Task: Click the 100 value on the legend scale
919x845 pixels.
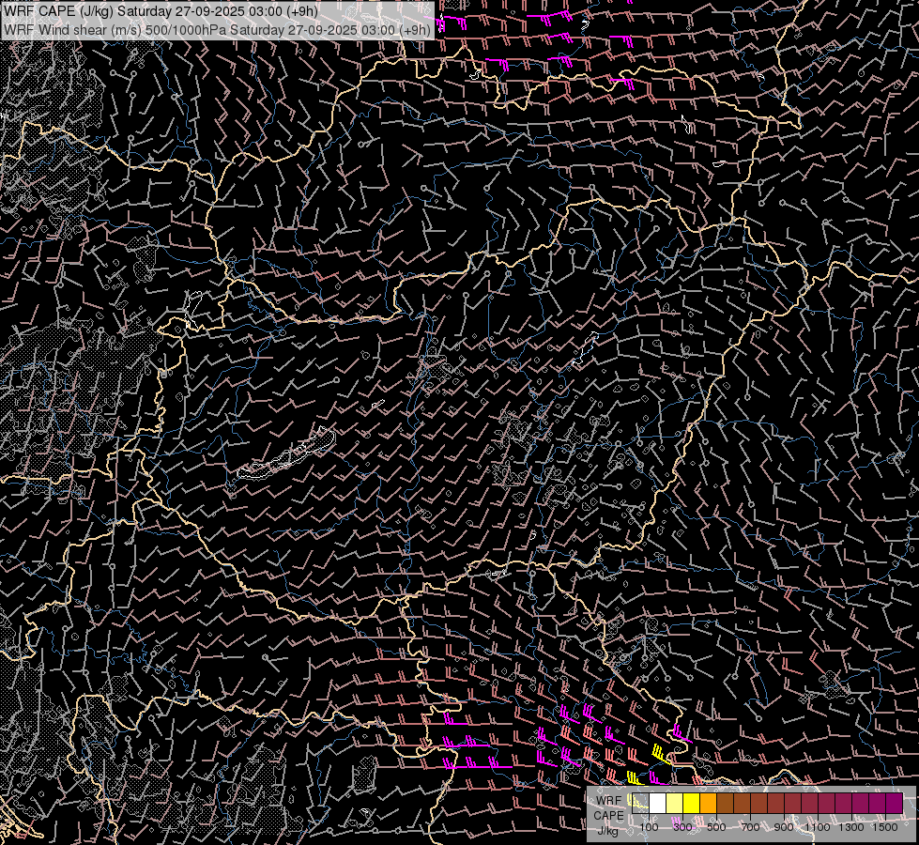Action: pyautogui.click(x=649, y=827)
